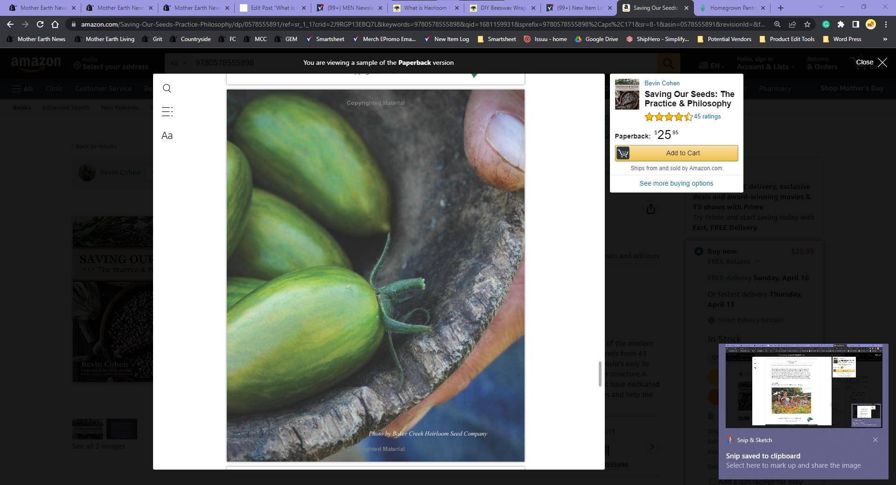The height and width of the screenshot is (485, 896).
Task: Switch to the MEN Newsletter tab
Action: 350,8
